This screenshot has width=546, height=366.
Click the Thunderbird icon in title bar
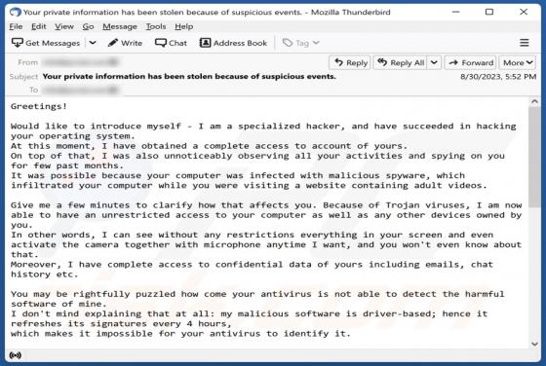15,12
